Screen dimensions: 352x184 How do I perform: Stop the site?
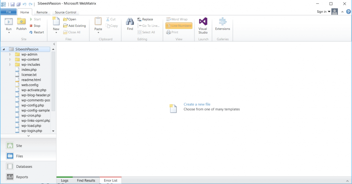point(35,26)
